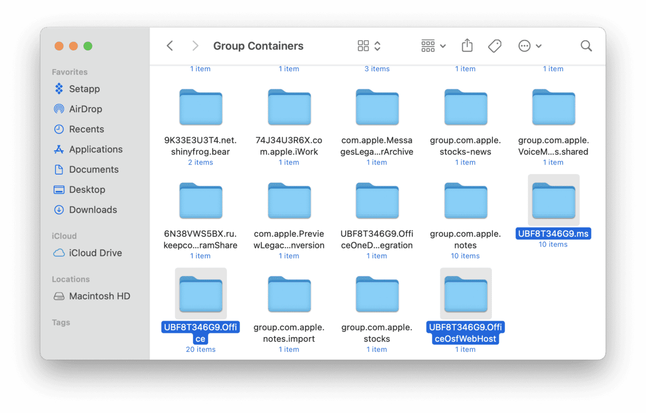
Task: Click the highlighted UBF8T346G9.ms folder icon
Action: pyautogui.click(x=554, y=201)
